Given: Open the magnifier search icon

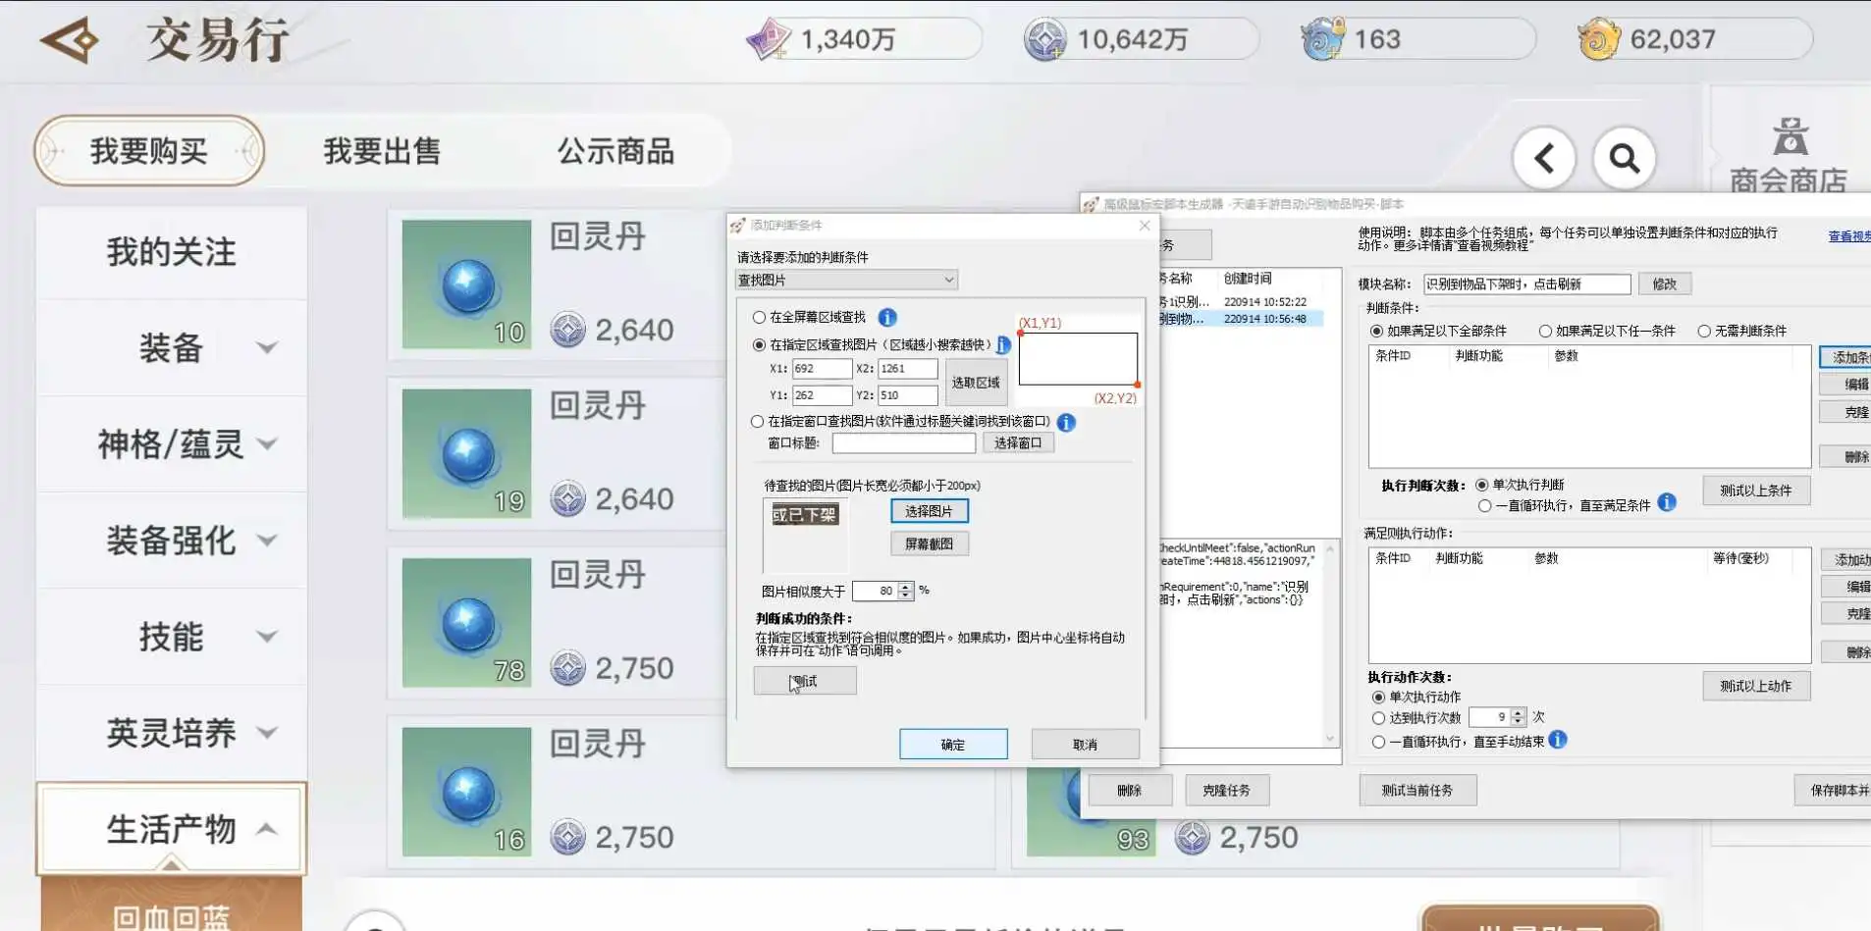Looking at the screenshot, I should point(1625,158).
